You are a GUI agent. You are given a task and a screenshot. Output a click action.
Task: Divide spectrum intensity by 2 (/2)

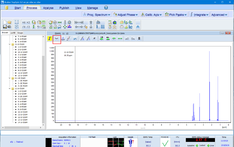(x=28, y=27)
